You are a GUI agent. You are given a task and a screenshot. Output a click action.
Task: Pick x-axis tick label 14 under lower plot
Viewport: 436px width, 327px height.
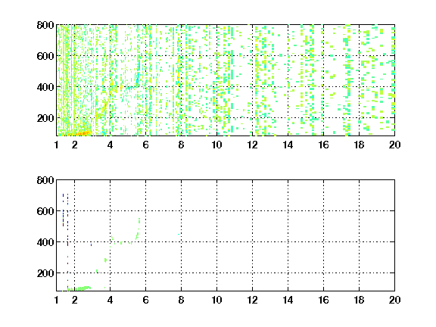click(288, 300)
